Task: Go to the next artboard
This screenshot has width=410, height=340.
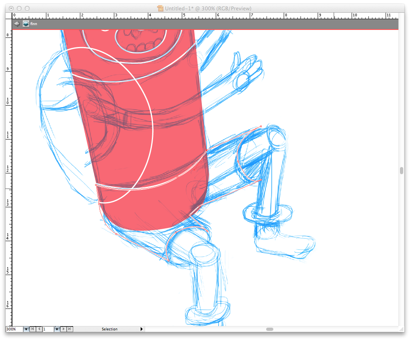Action: click(x=64, y=329)
